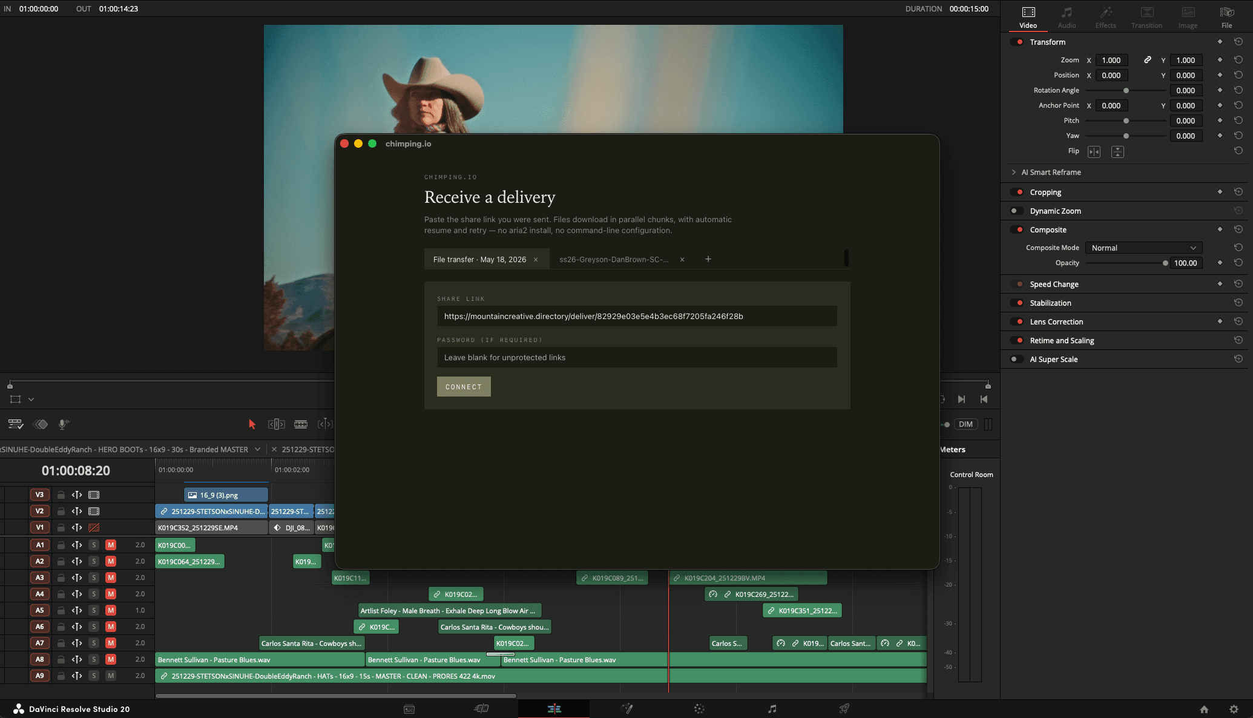Open the Cut page icon
1253x718 pixels.
click(x=481, y=709)
